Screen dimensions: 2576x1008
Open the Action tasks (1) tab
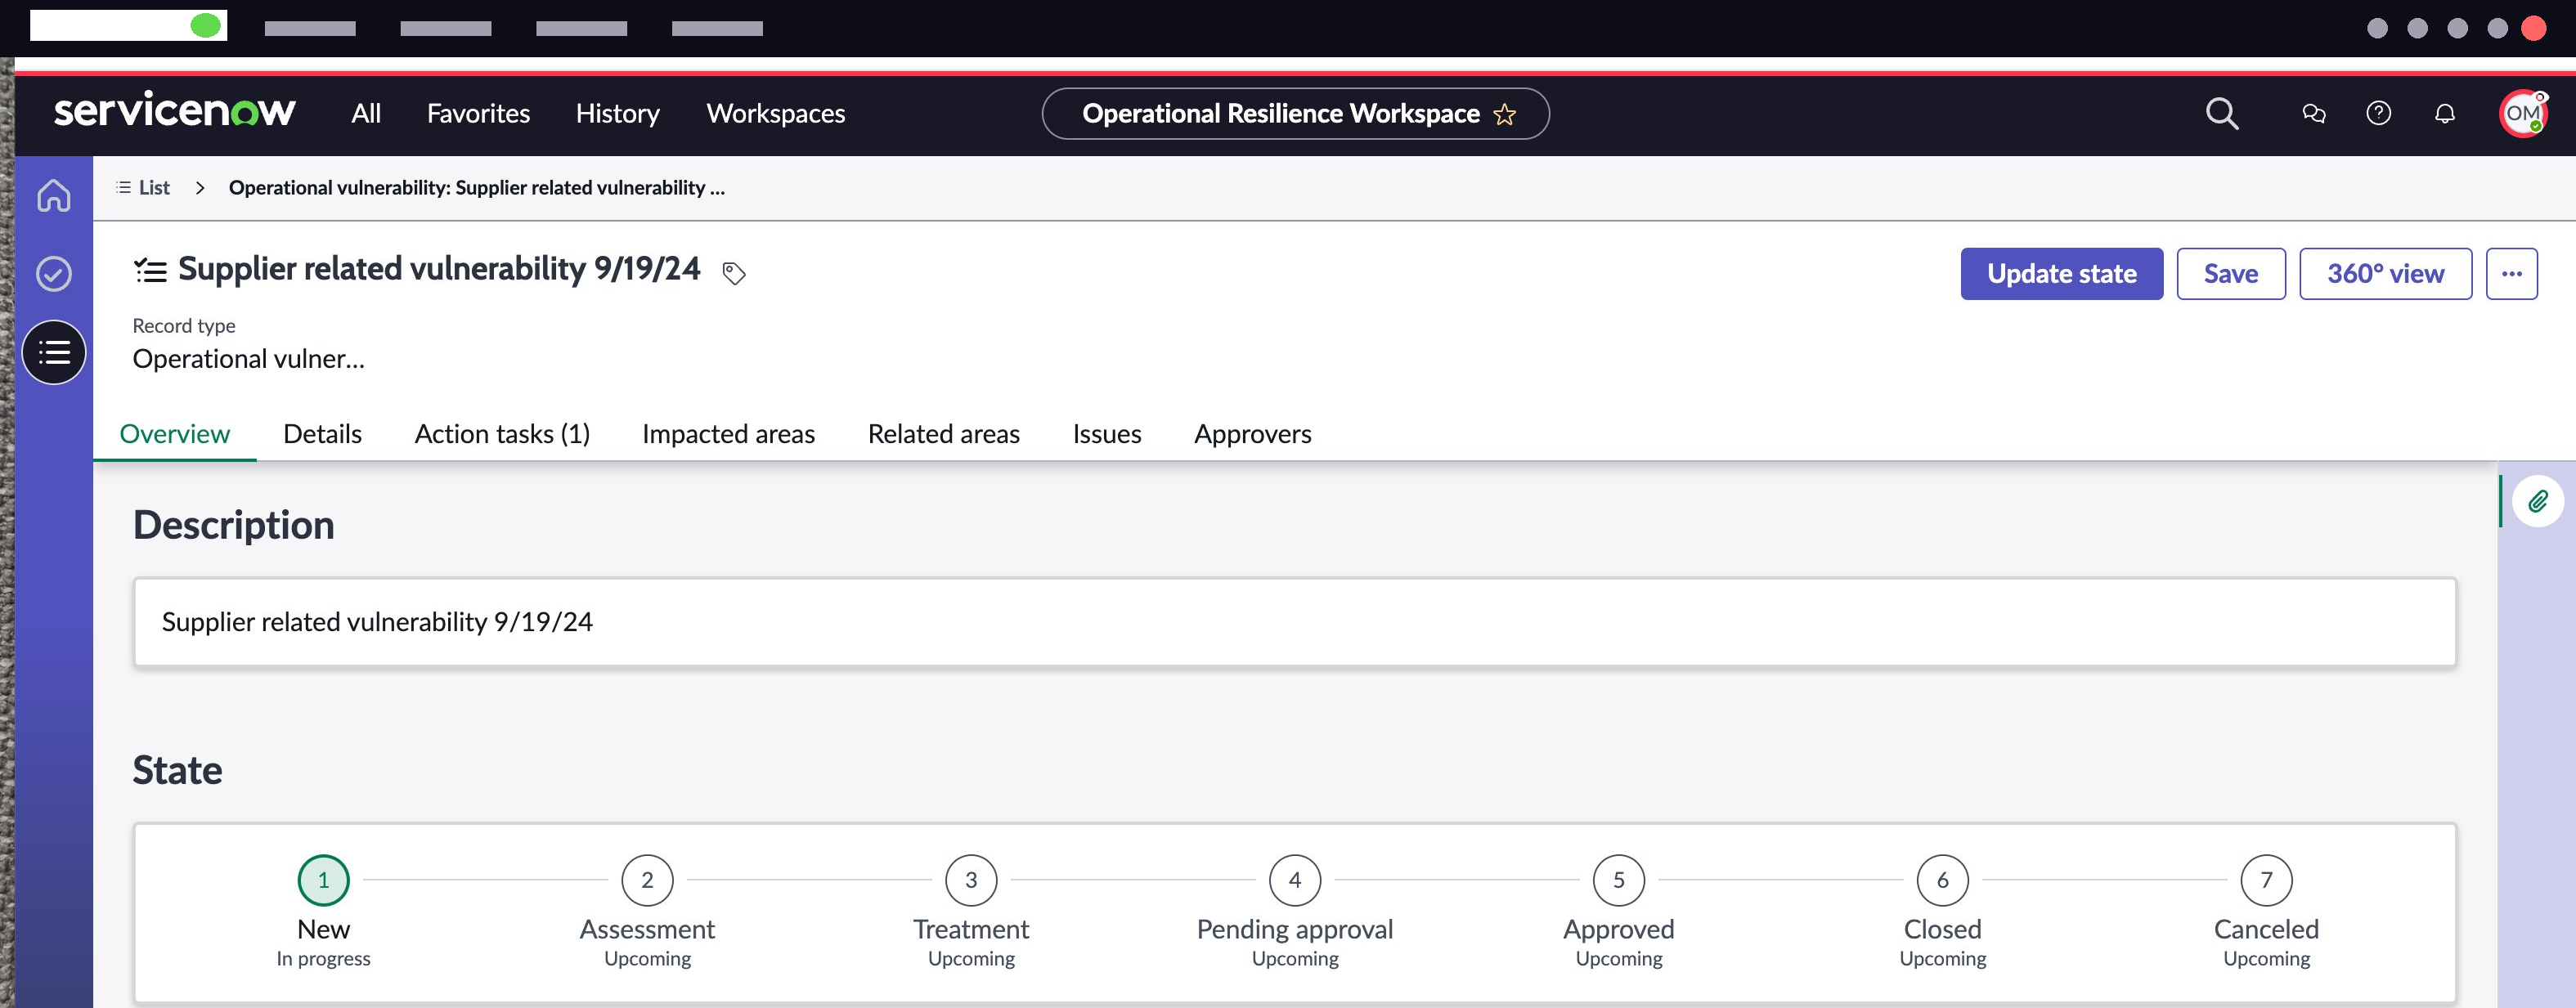502,434
